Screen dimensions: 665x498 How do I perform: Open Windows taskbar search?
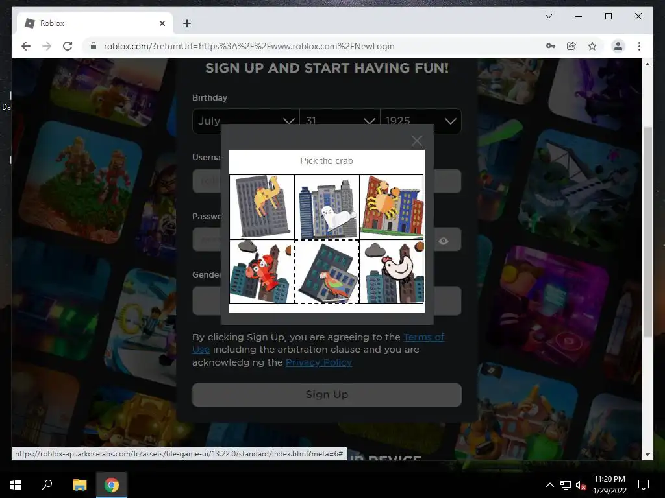[x=47, y=485]
